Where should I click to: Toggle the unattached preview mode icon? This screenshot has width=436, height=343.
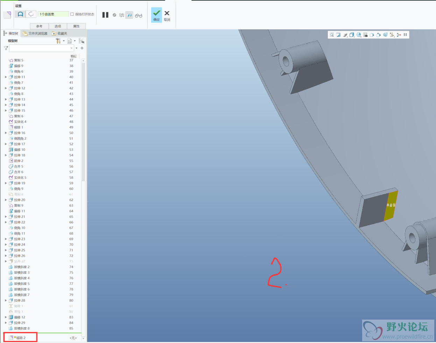[x=121, y=15]
